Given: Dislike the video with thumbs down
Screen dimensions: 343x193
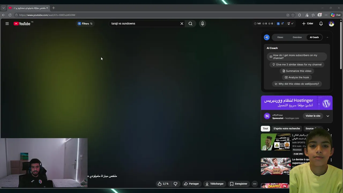Looking at the screenshot, I should click(176, 184).
